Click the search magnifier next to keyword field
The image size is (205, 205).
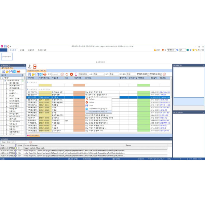click(x=62, y=74)
